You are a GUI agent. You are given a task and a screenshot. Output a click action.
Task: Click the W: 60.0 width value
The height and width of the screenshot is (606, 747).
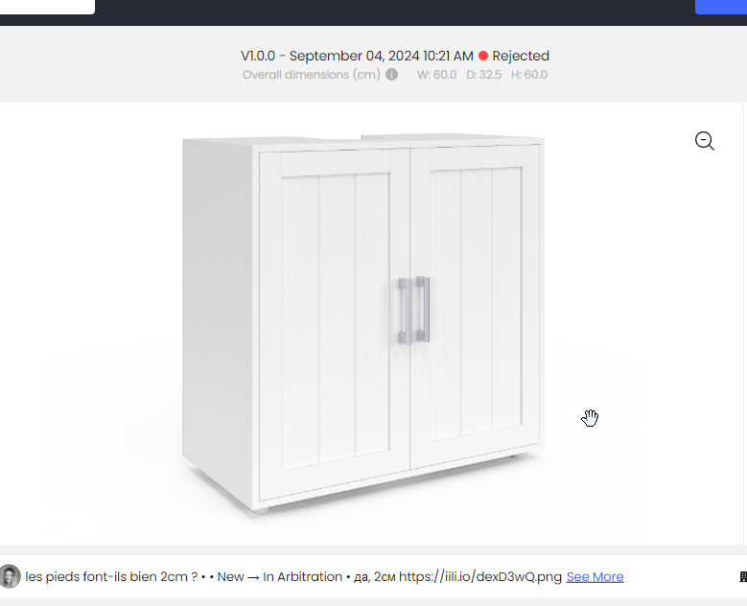[x=436, y=75]
